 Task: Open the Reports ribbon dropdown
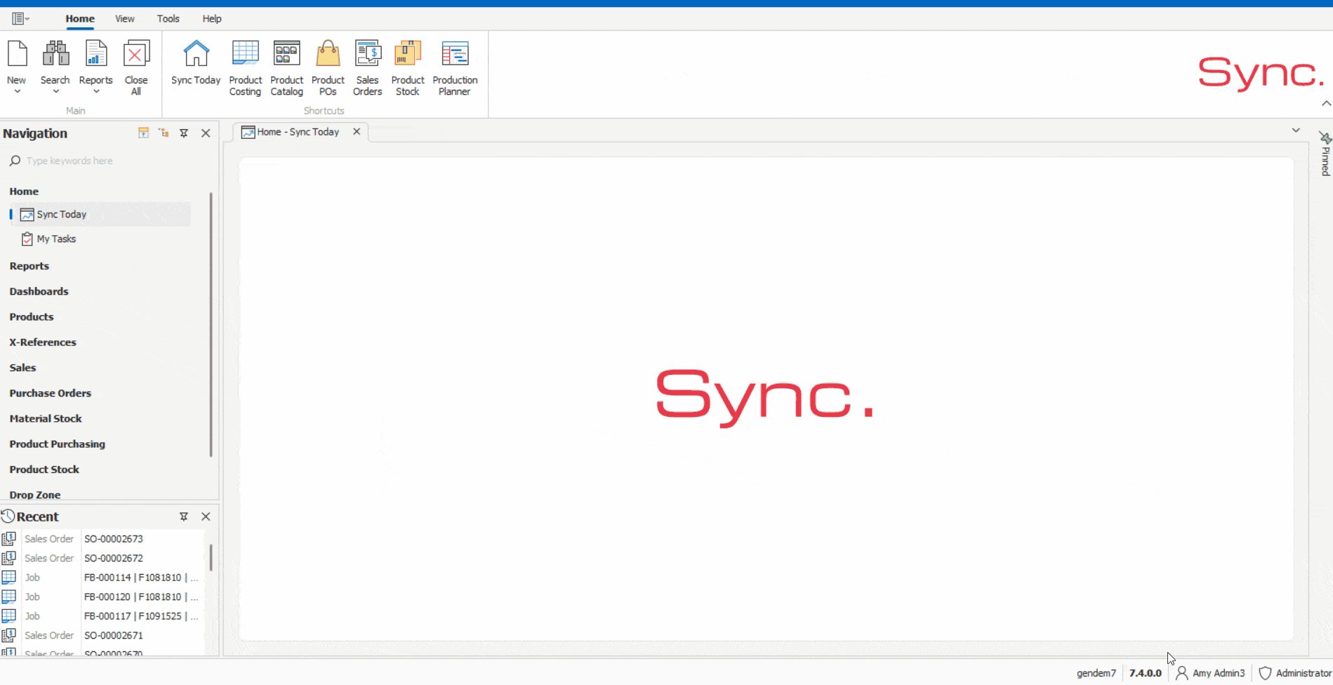96,67
